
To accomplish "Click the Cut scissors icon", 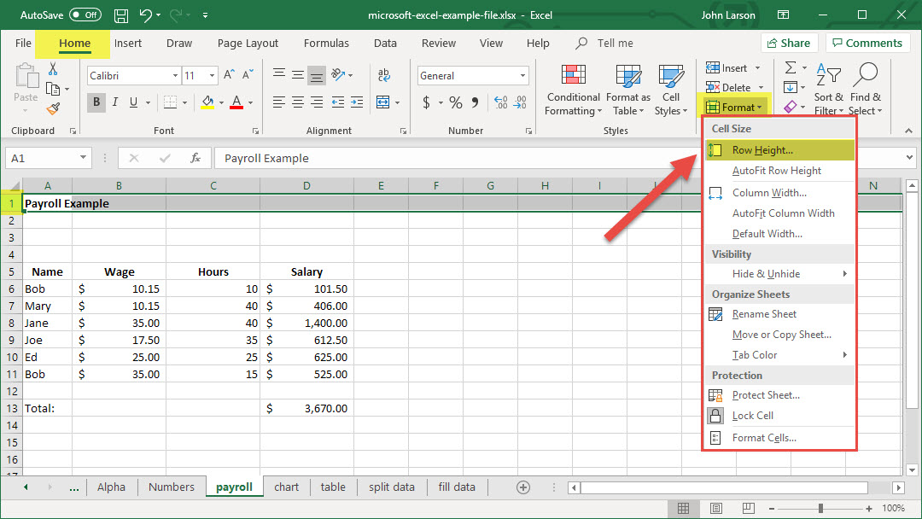I will pyautogui.click(x=54, y=69).
